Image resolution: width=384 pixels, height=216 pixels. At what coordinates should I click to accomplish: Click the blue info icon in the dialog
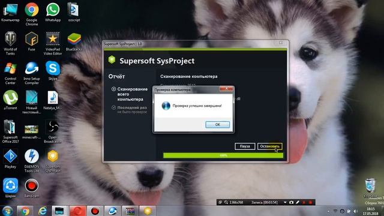(166, 106)
